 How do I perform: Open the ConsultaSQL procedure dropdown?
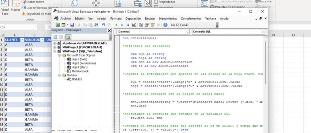coord(262,32)
